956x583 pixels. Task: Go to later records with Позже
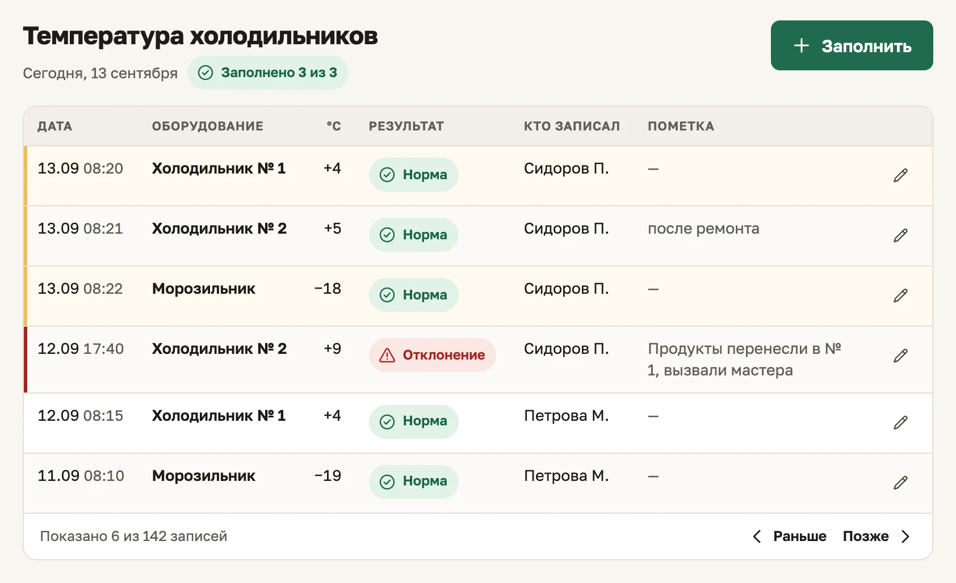(x=877, y=536)
